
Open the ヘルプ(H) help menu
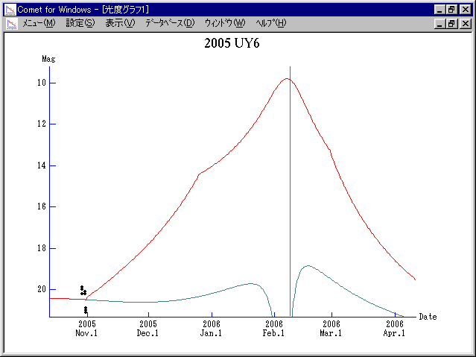[270, 23]
